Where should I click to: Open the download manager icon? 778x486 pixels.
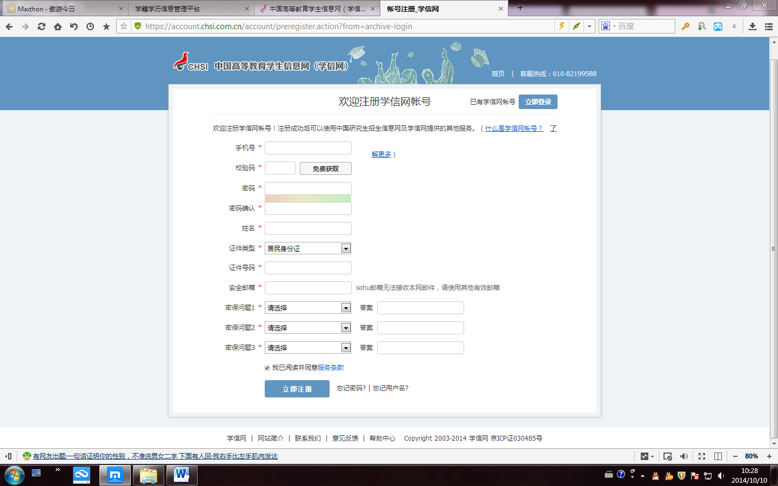pyautogui.click(x=753, y=26)
